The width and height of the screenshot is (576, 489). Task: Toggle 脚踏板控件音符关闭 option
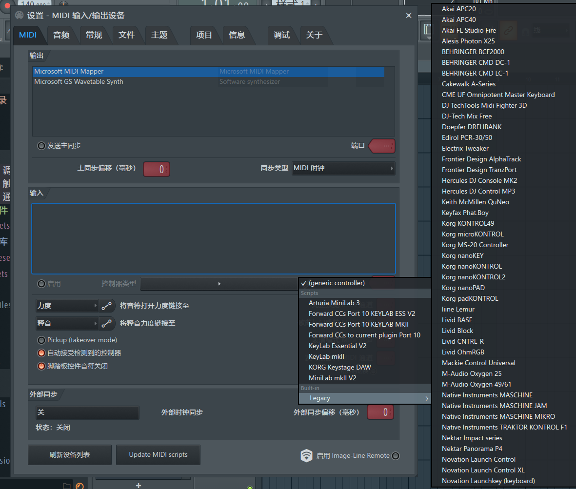41,366
